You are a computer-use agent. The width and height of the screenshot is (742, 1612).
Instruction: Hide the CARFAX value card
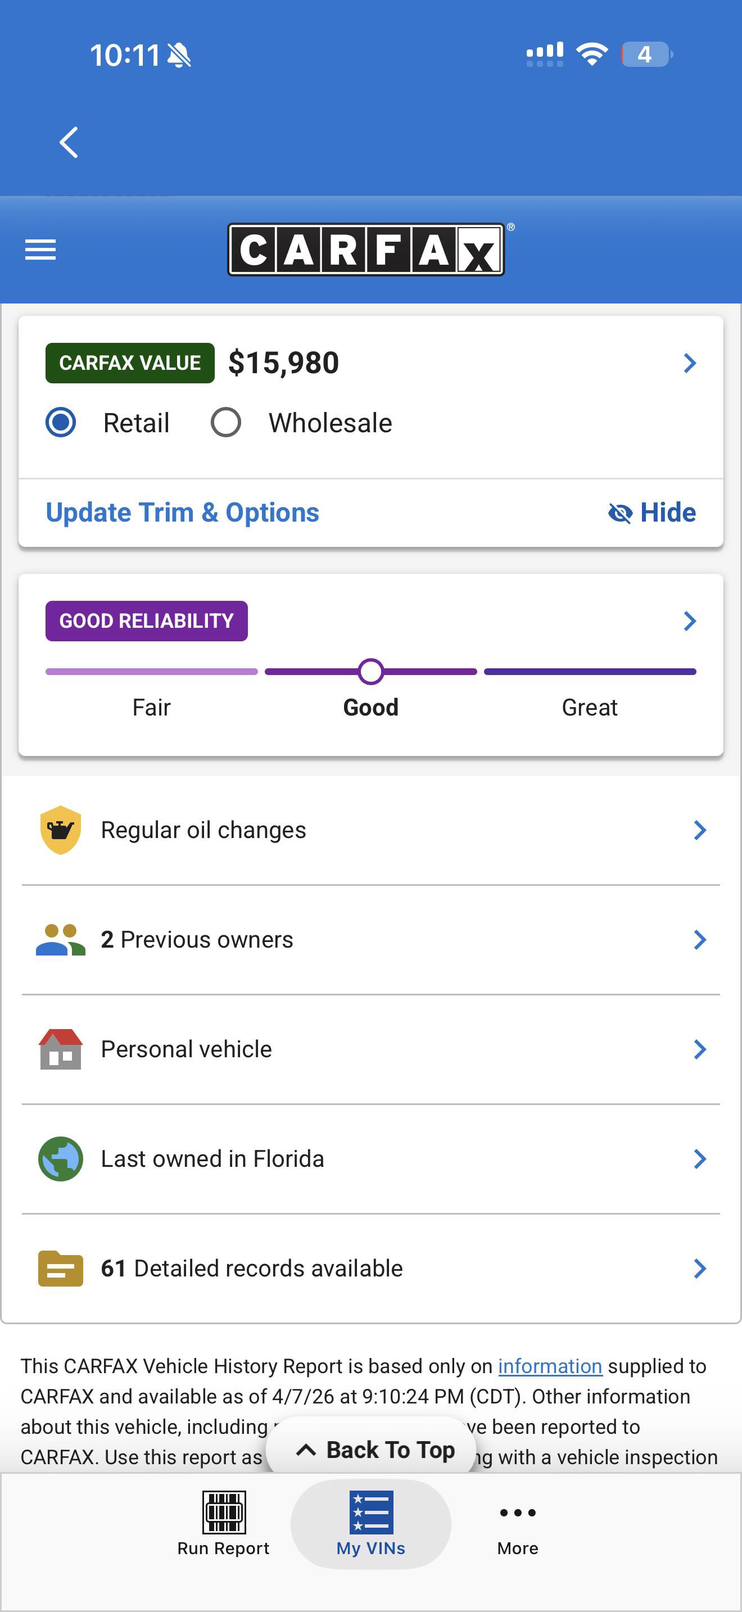[x=652, y=513]
